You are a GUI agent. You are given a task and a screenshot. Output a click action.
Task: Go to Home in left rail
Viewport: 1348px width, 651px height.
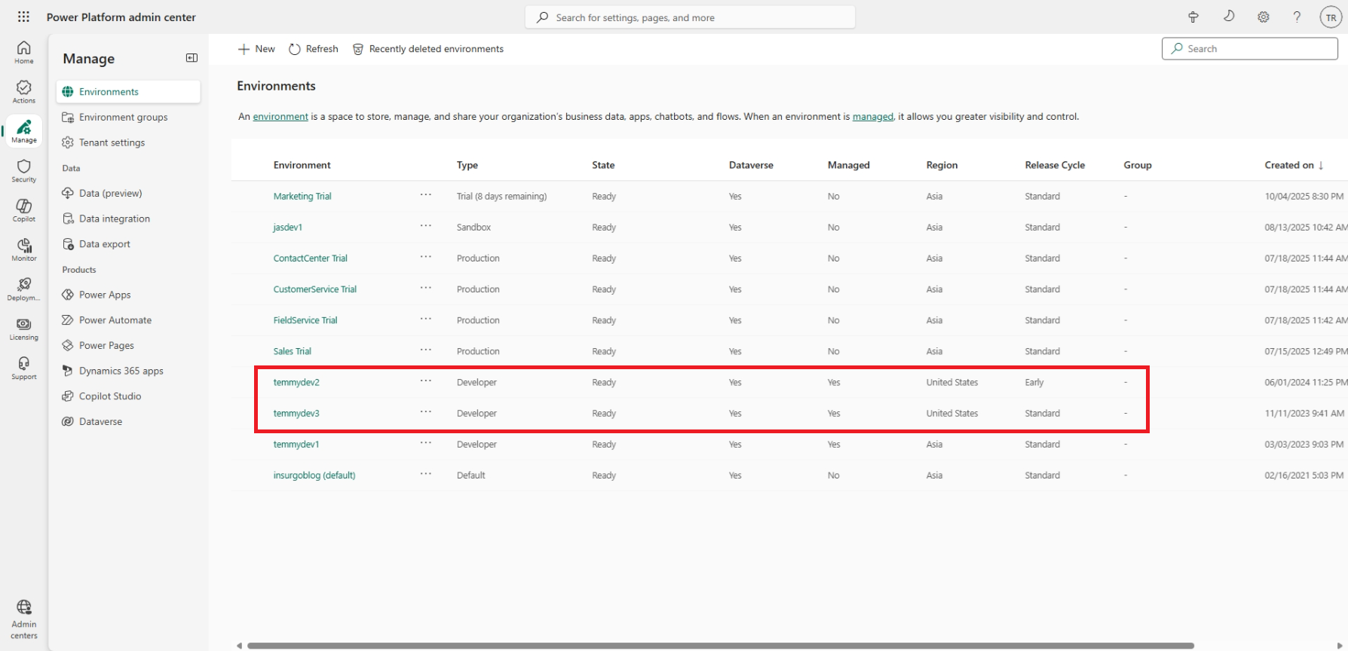click(x=24, y=52)
